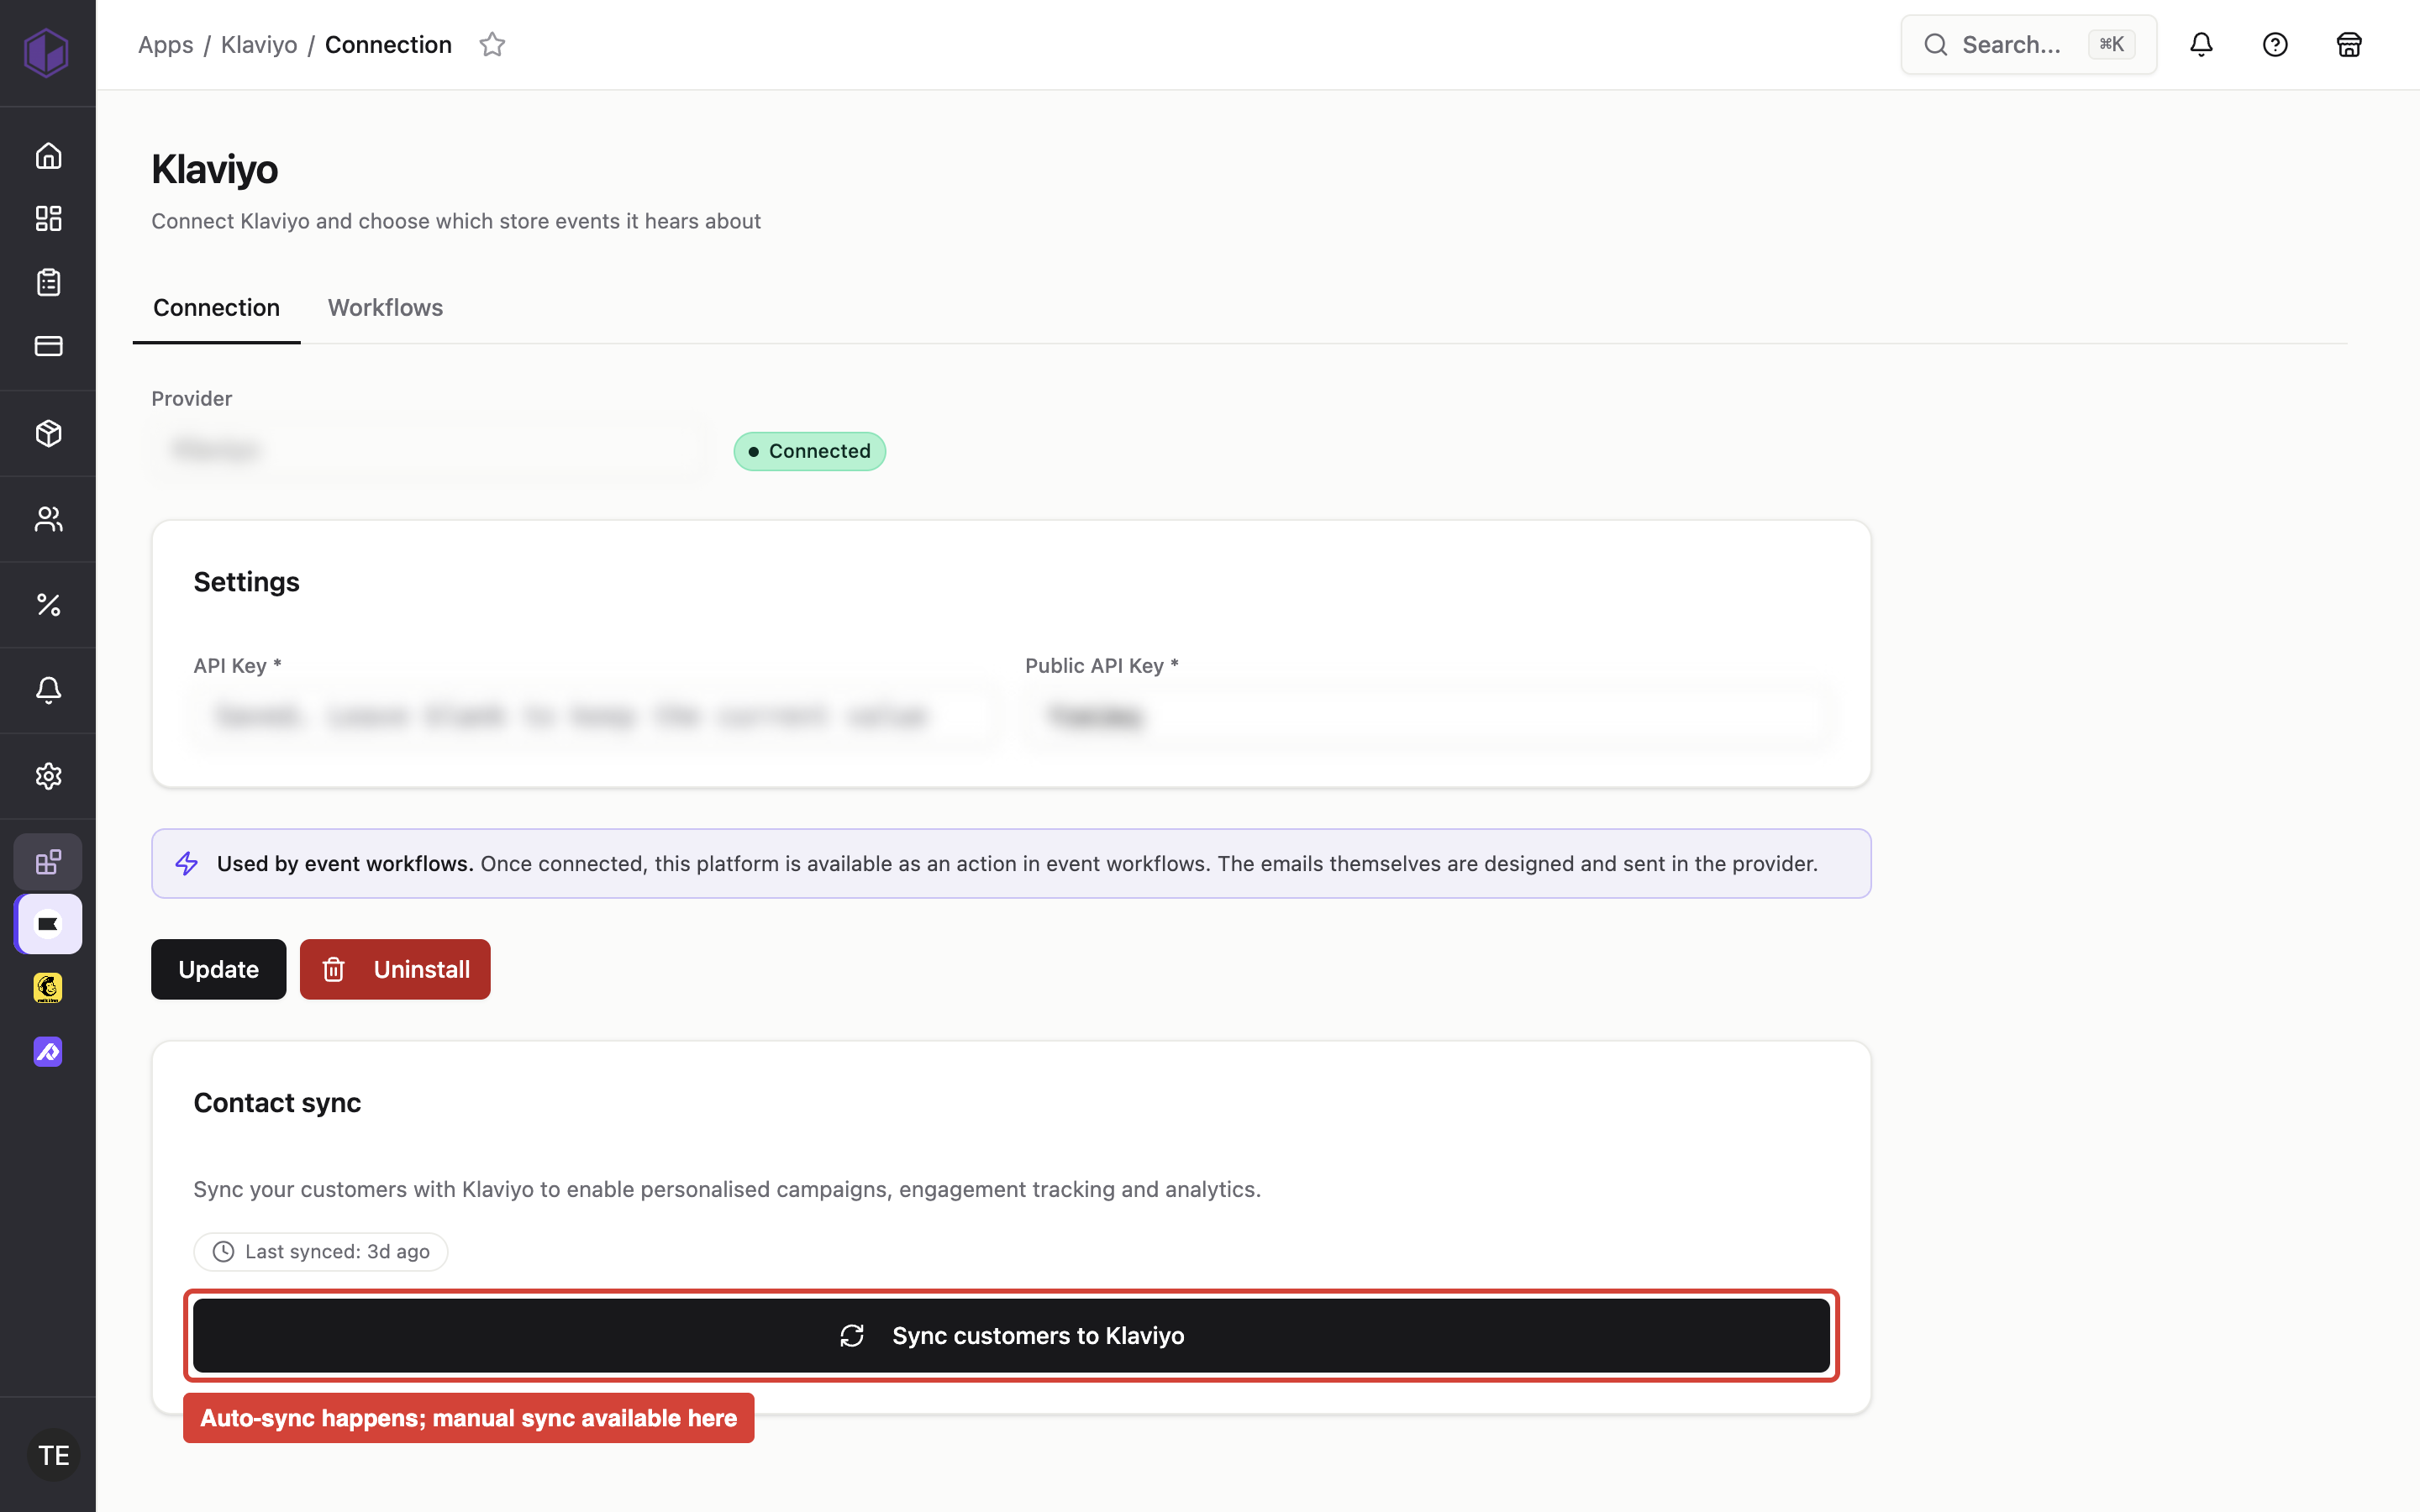Click the Settings heading

click(x=246, y=582)
